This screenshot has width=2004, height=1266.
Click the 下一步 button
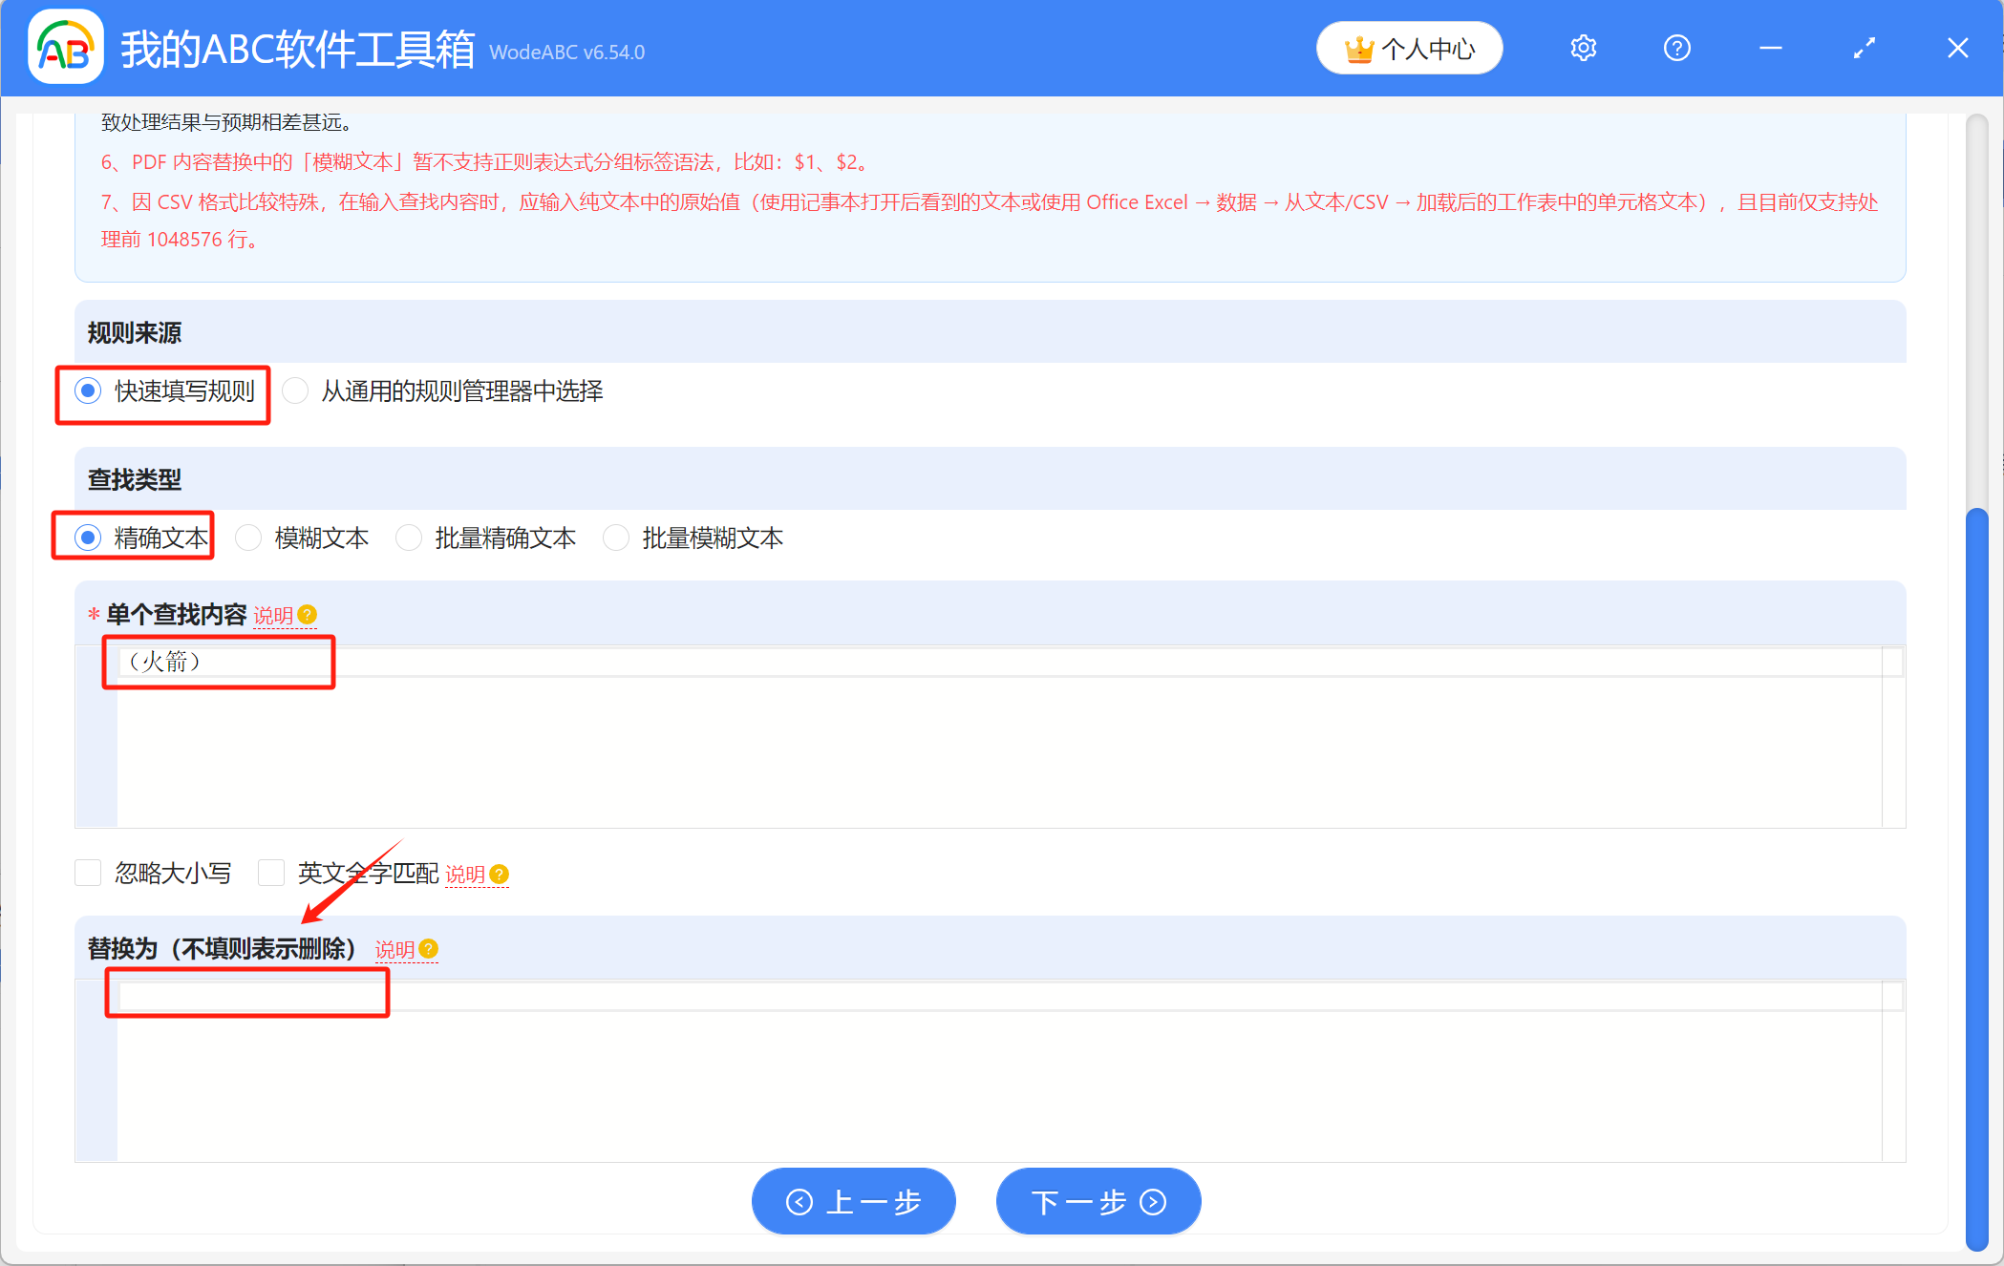1098,1201
